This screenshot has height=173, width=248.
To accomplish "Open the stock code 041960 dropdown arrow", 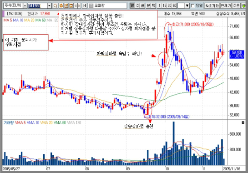I will click(49, 6).
